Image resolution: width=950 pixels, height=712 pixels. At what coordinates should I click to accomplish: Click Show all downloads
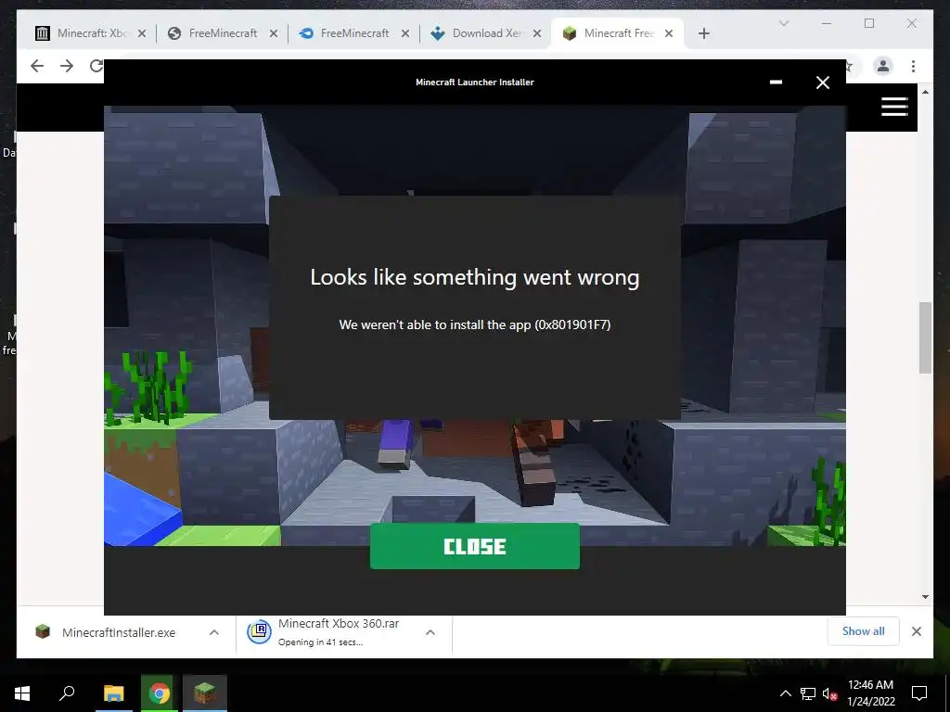[863, 630]
